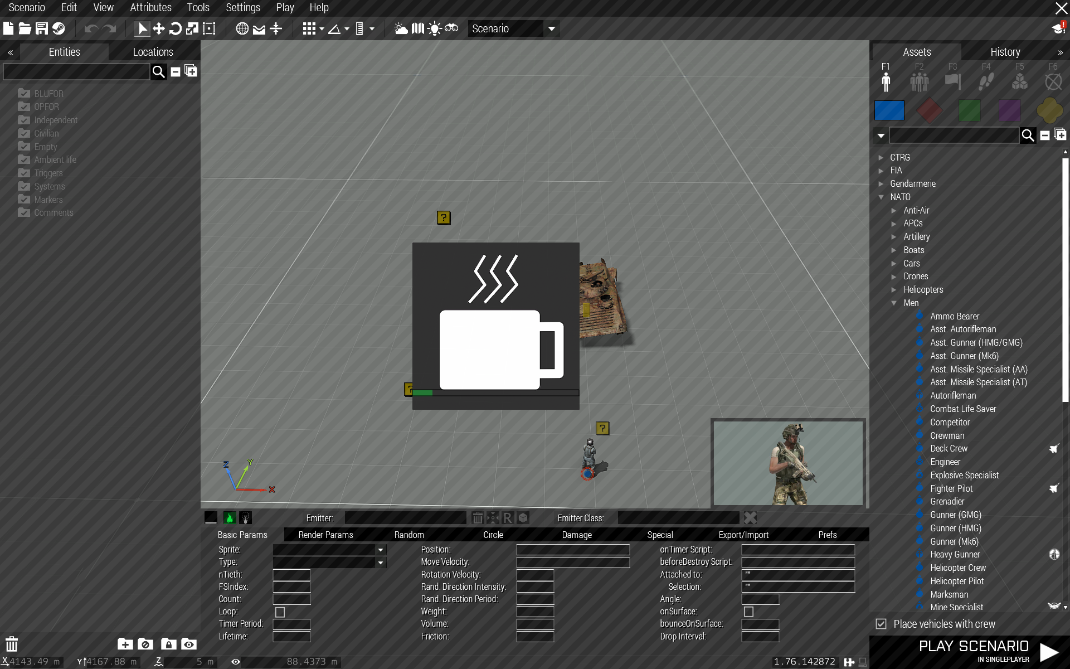Toggle vertical mode icon
Viewport: 1070px width, 669px height.
pyautogui.click(x=276, y=28)
